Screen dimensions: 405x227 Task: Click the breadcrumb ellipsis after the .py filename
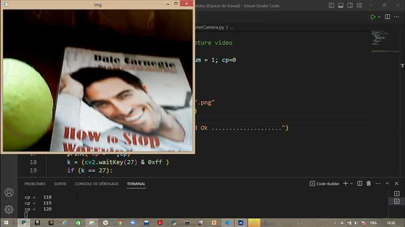click(x=232, y=27)
